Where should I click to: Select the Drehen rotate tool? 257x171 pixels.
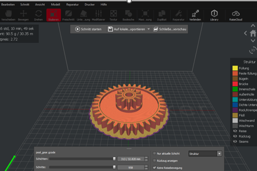pyautogui.click(x=39, y=15)
